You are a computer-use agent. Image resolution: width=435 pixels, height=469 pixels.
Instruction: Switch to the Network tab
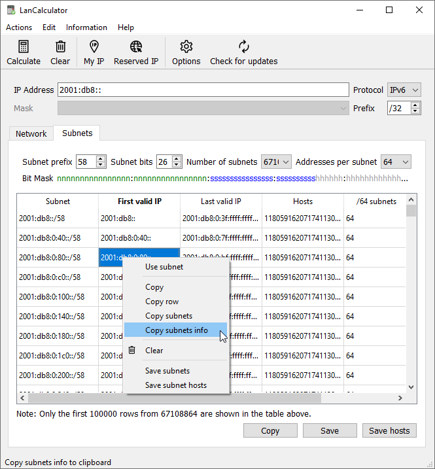(31, 133)
